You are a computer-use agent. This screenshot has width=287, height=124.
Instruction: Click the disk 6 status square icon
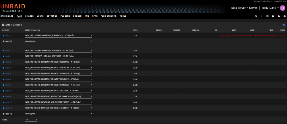[x=3, y=79]
